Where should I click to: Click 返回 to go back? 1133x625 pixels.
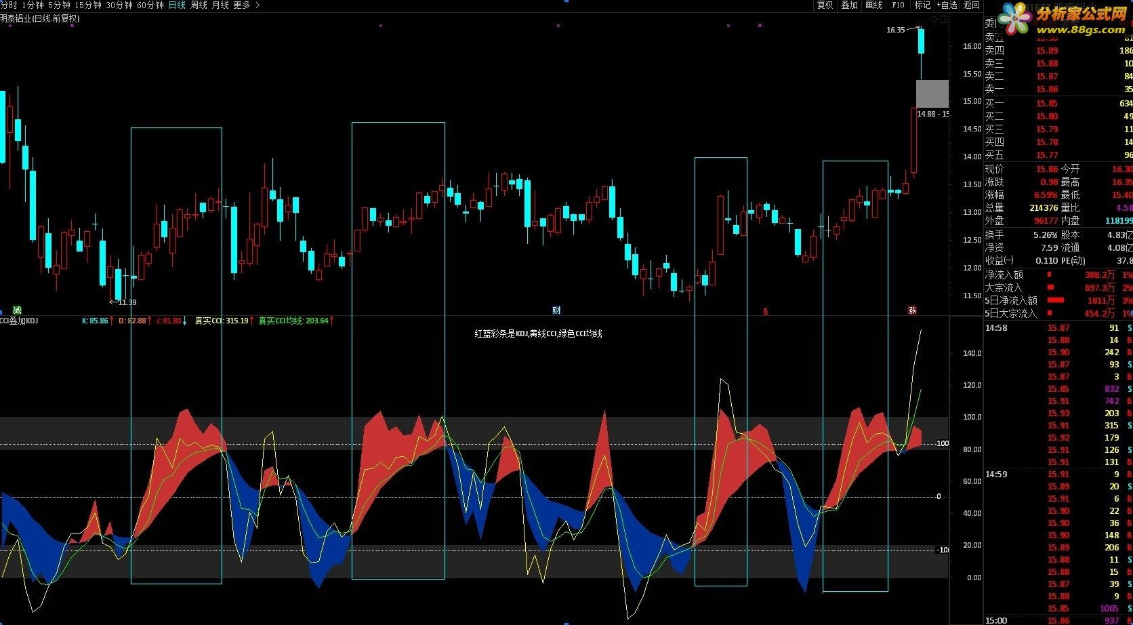pyautogui.click(x=972, y=5)
